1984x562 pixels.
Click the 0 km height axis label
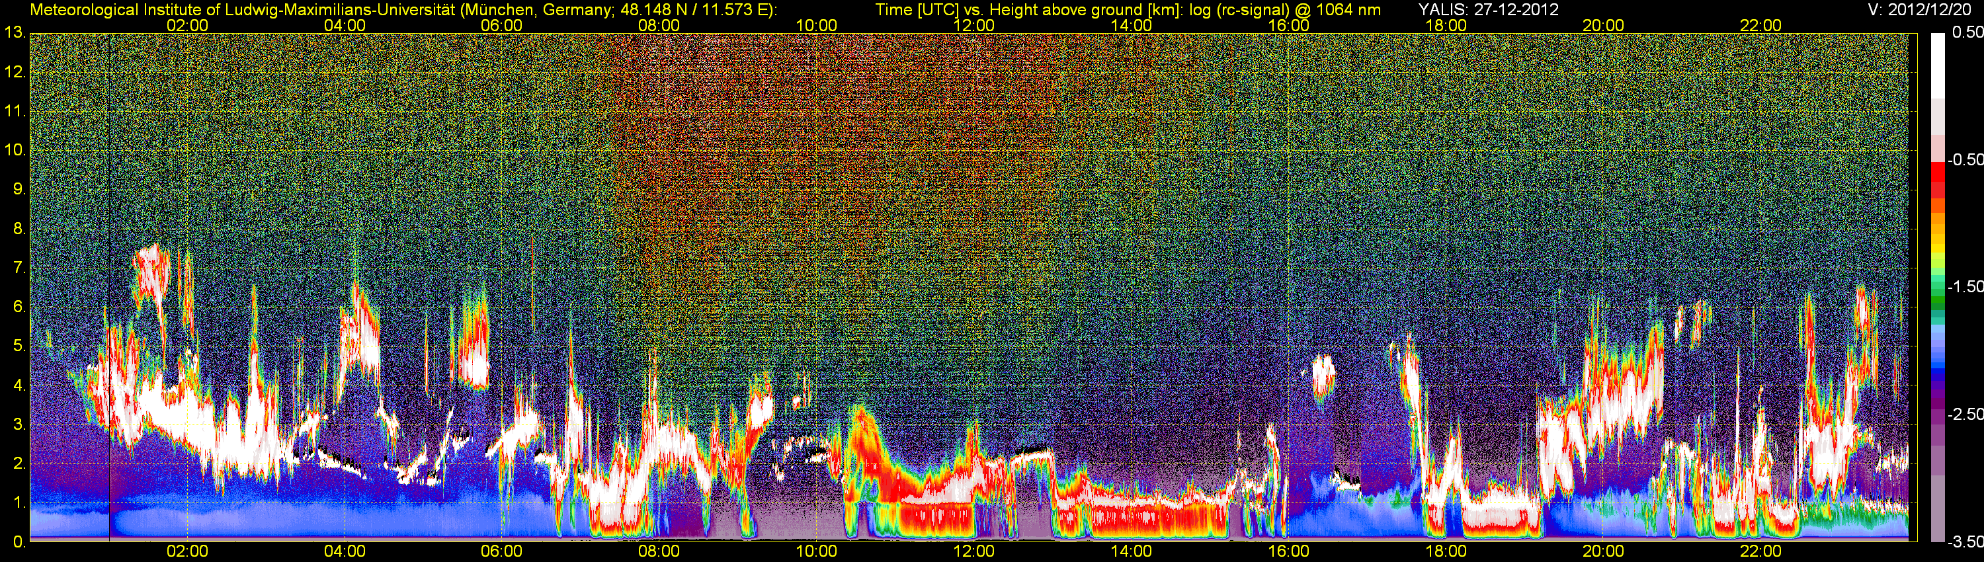[19, 543]
